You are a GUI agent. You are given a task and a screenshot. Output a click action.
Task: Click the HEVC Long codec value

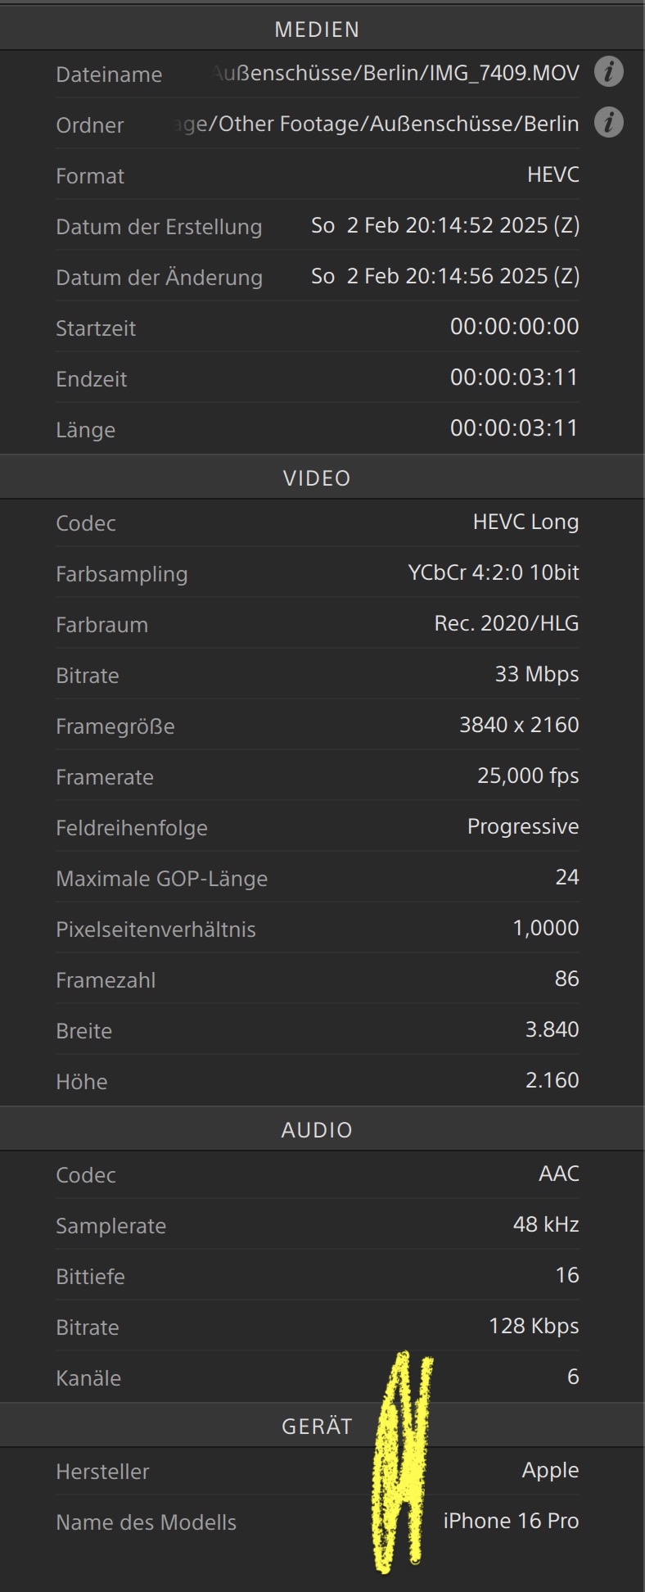pos(525,522)
